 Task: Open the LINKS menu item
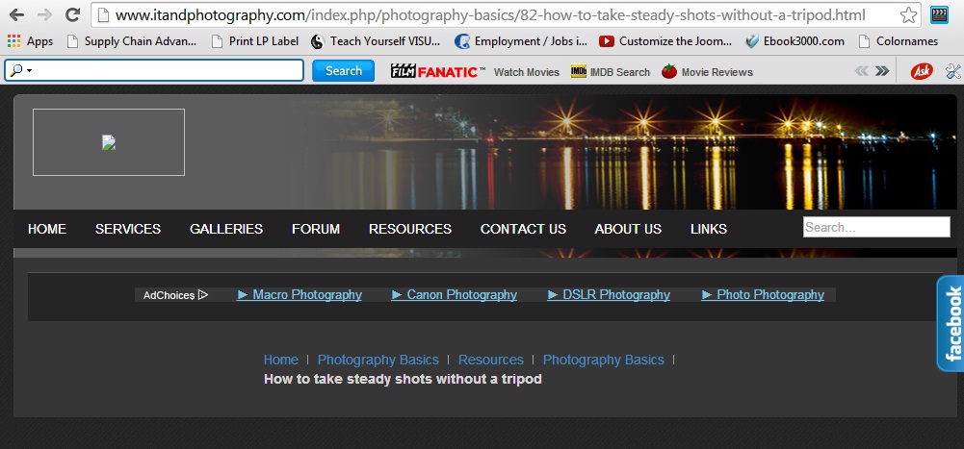pos(709,229)
